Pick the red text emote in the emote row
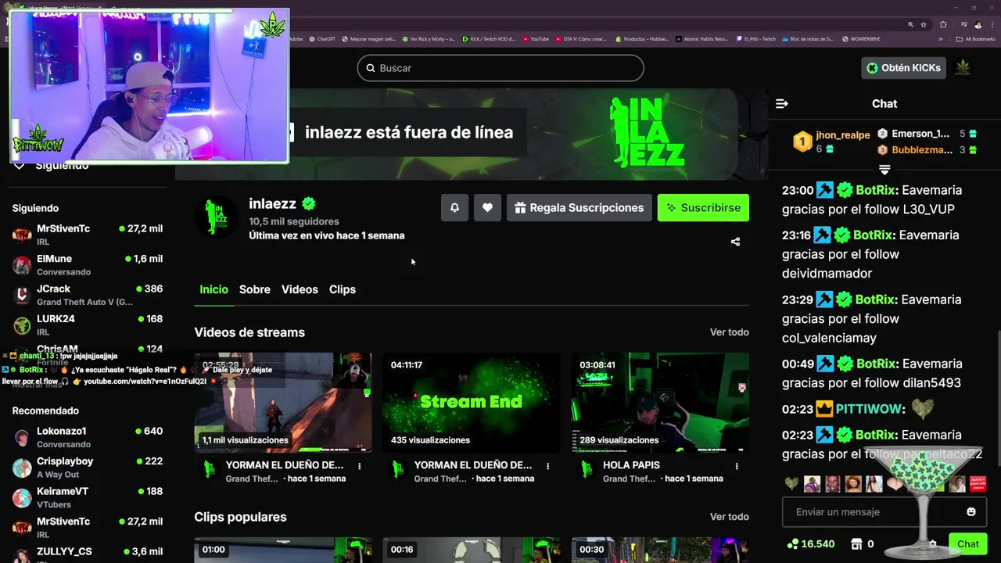The height and width of the screenshot is (563, 1001). coord(978,484)
